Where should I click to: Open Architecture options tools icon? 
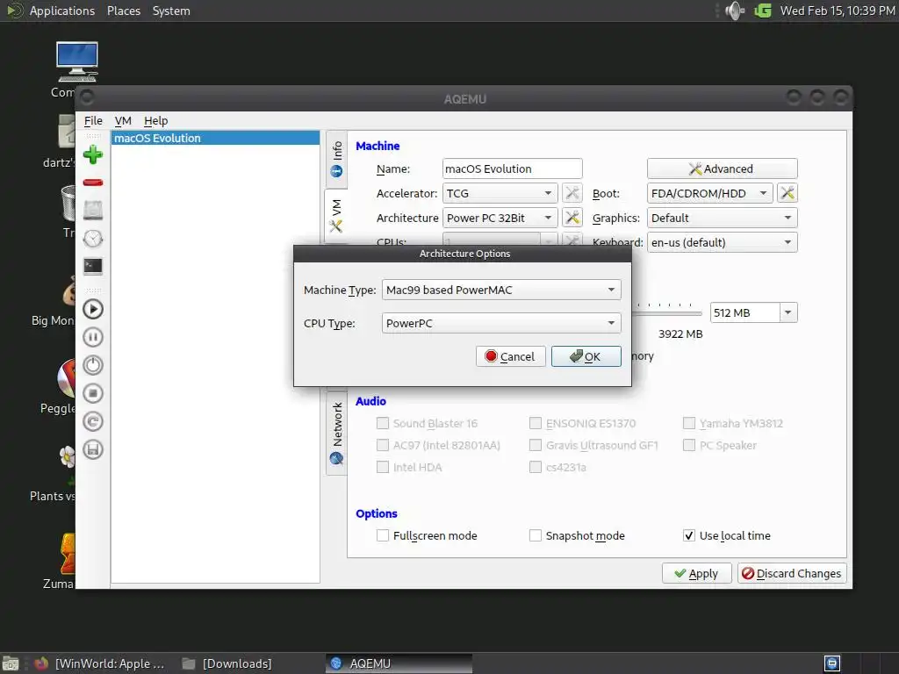[572, 218]
